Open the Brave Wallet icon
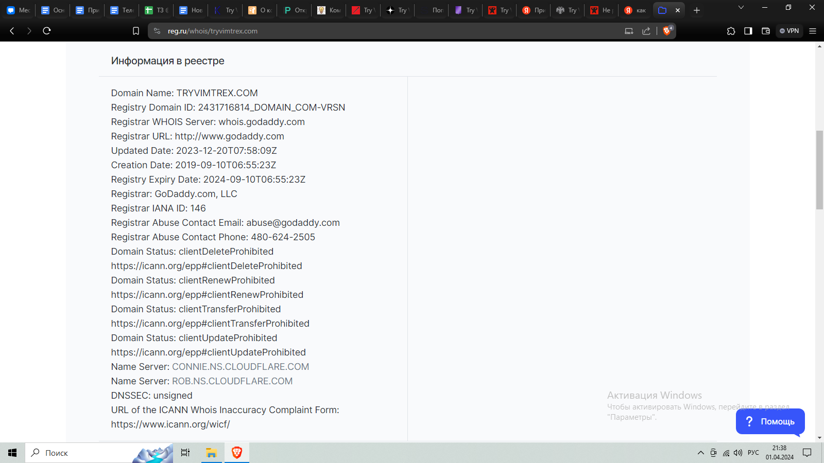This screenshot has height=463, width=824. 766,31
